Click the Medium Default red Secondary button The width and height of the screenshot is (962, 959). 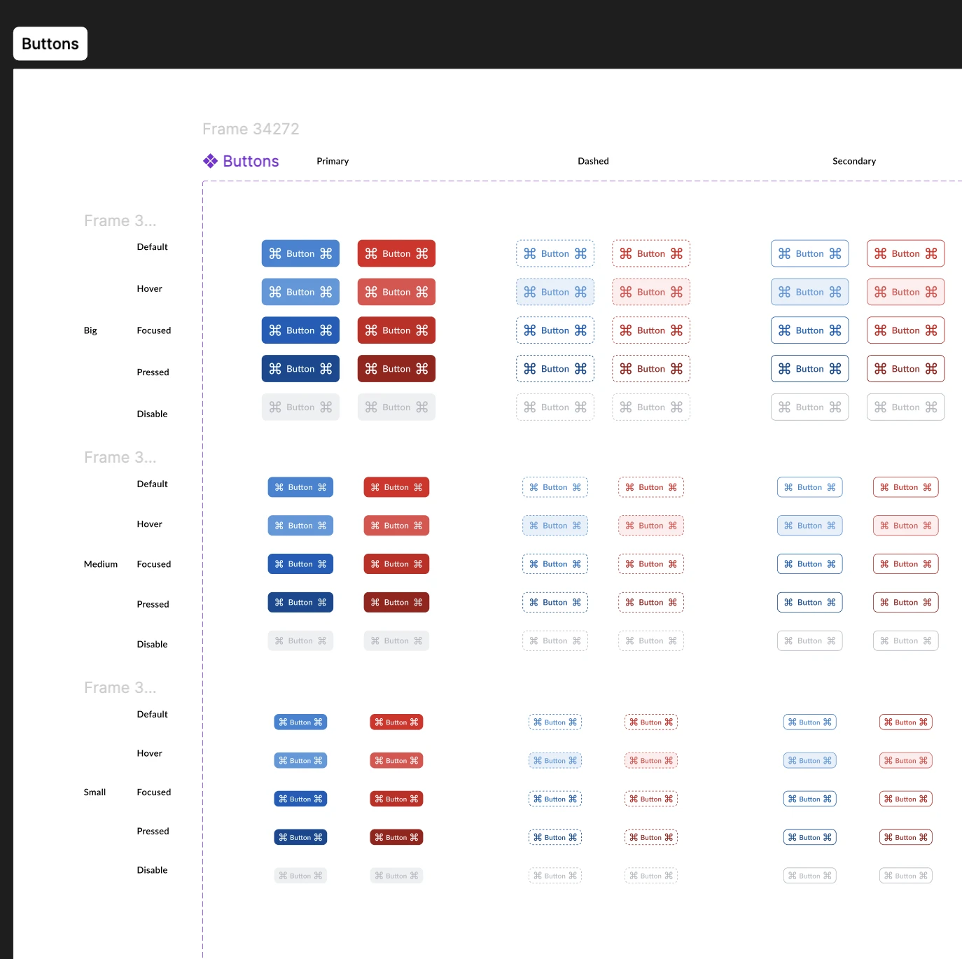pos(906,487)
